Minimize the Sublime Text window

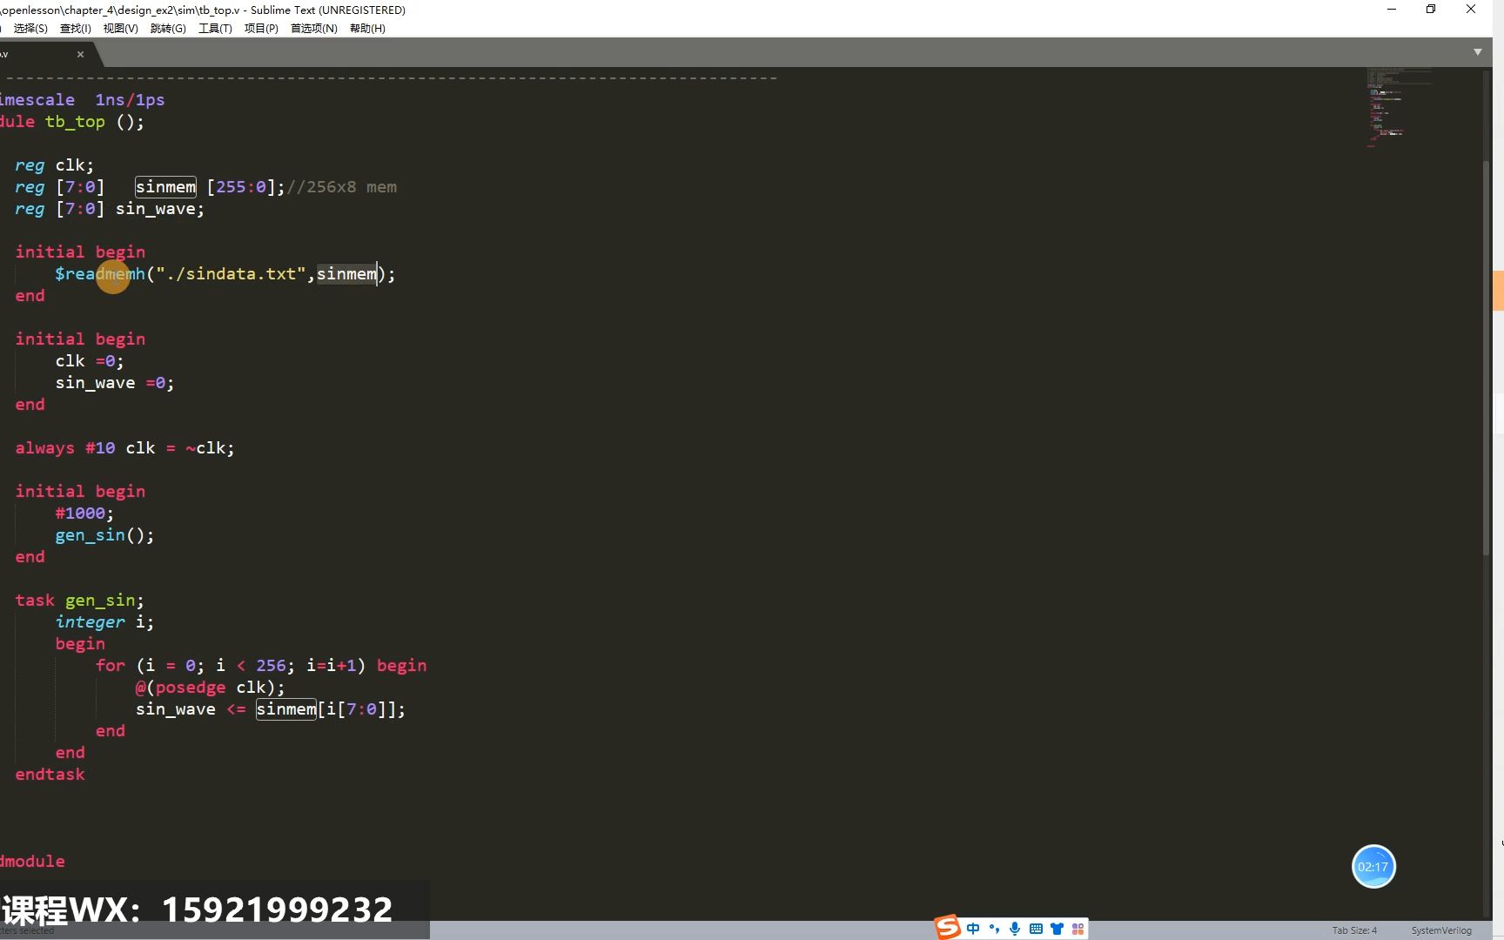click(1392, 10)
